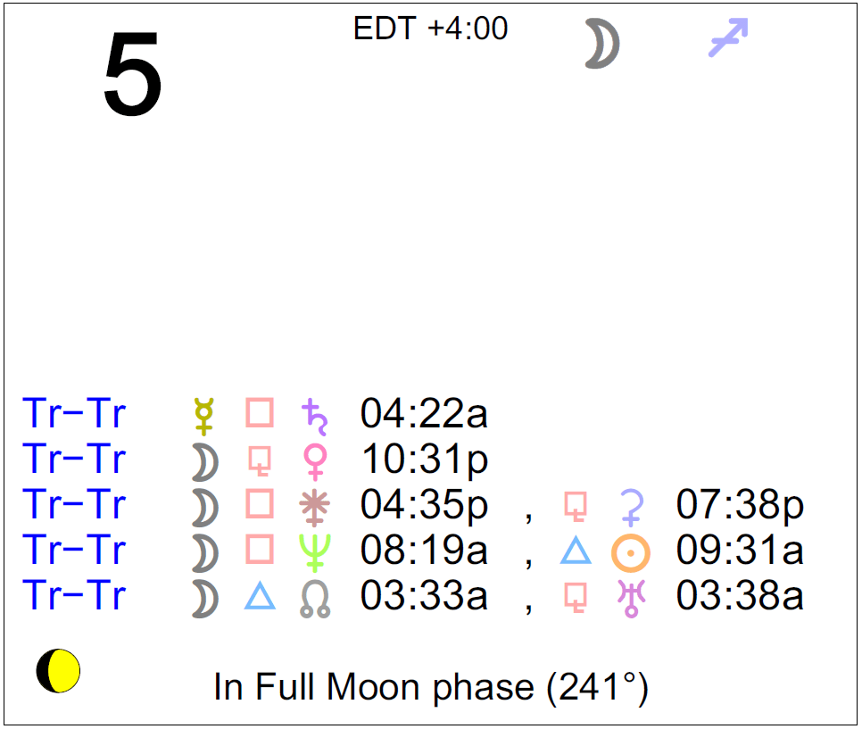Viewport: 862px width, 729px height.
Task: Click the yellow moon phase icon
Action: (59, 671)
